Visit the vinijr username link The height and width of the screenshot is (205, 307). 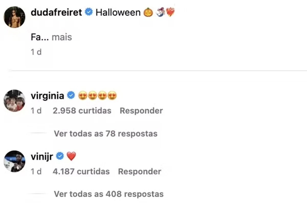pyautogui.click(x=42, y=156)
